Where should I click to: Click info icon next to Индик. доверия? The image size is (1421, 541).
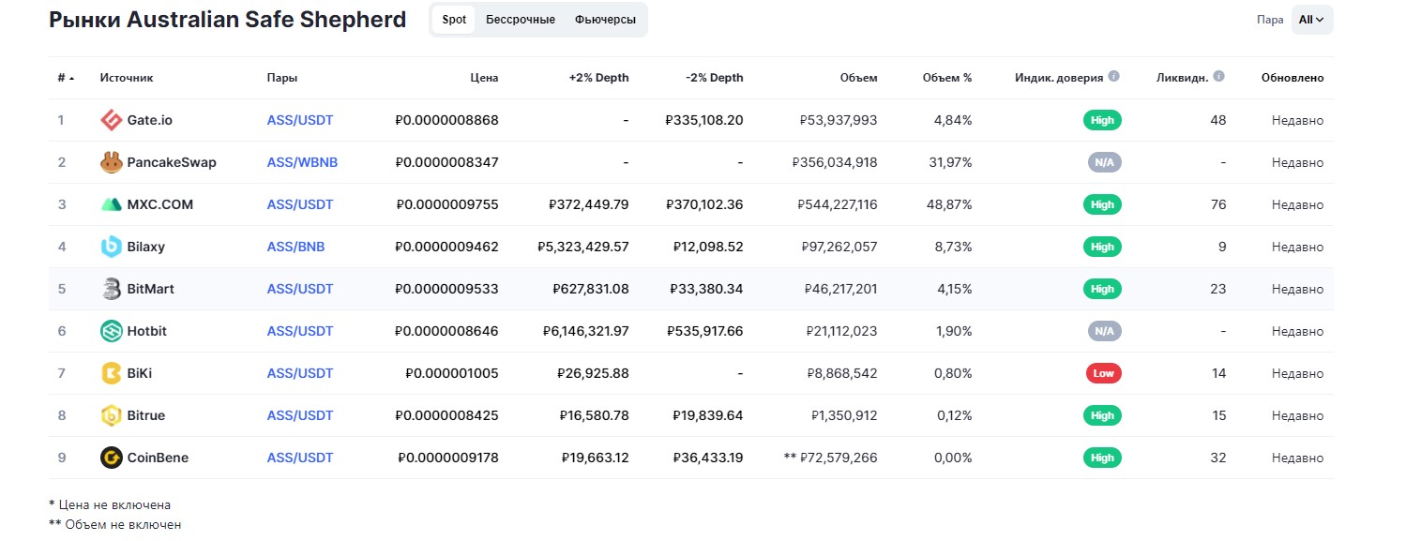tap(1114, 77)
